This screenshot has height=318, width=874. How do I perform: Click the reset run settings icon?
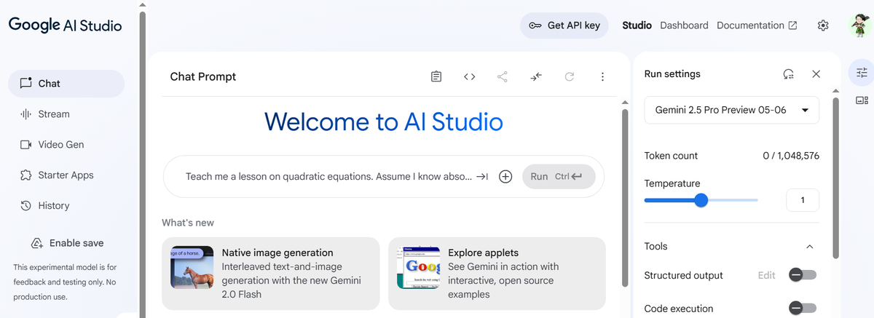tap(788, 74)
